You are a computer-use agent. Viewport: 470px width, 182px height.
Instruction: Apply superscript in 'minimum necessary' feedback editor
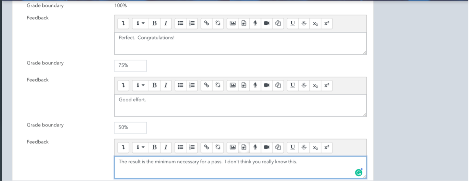[327, 147]
